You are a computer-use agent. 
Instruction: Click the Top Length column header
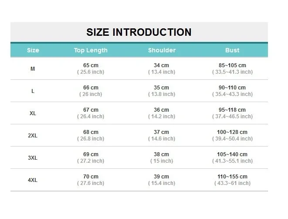[91, 50]
